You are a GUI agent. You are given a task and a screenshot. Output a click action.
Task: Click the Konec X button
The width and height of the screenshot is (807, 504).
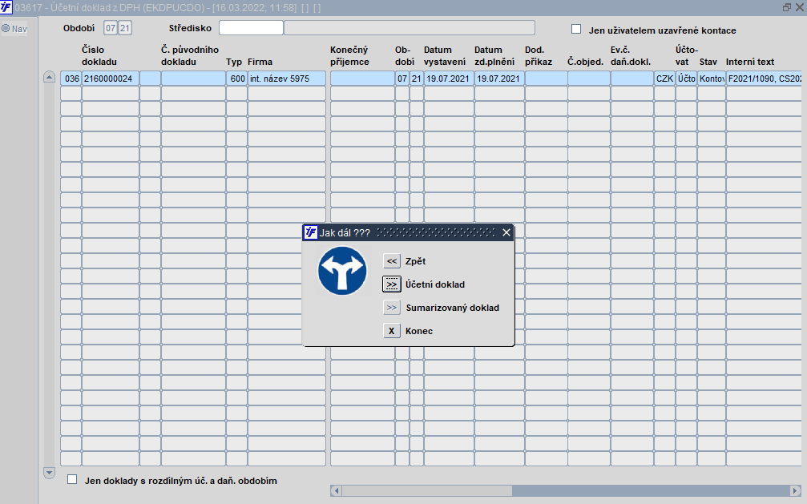click(392, 331)
